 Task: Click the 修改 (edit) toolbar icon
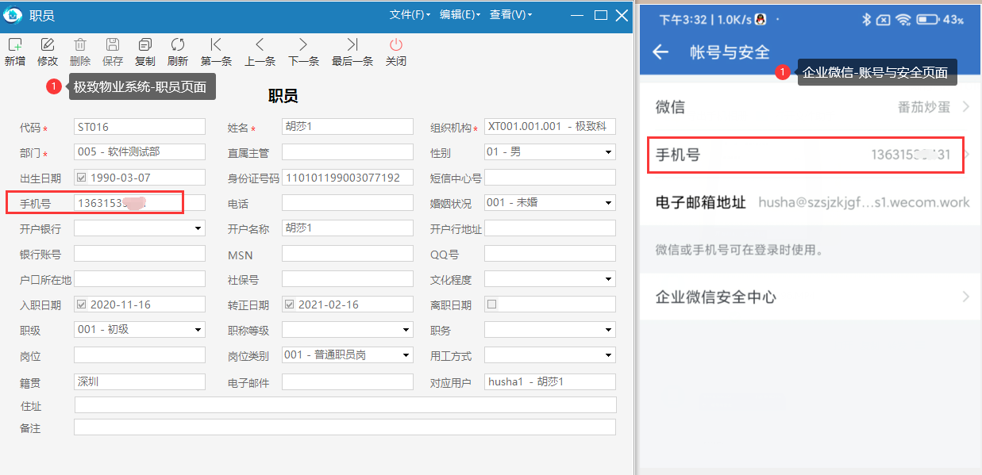[48, 45]
